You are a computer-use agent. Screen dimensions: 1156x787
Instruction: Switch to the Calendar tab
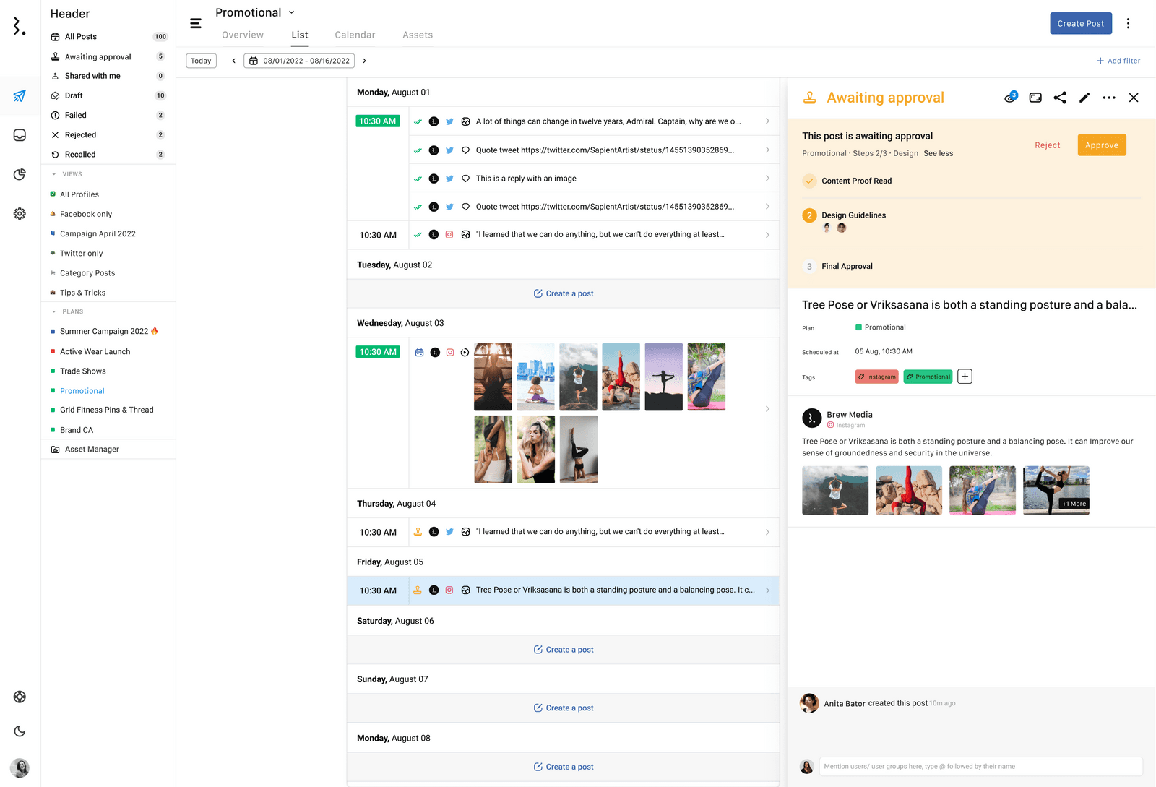coord(355,35)
